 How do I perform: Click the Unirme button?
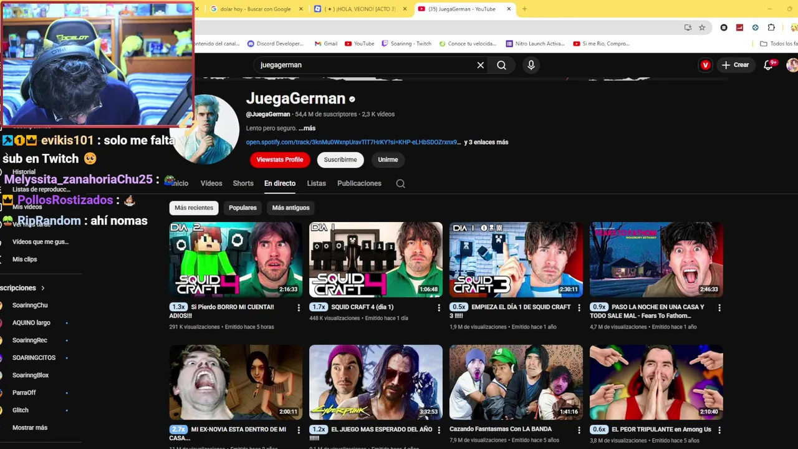coord(388,160)
